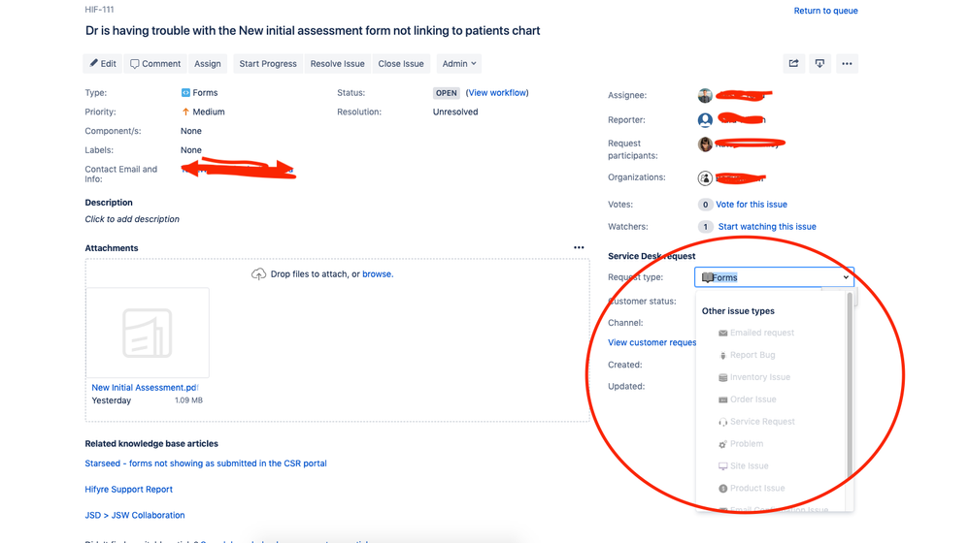
Task: Click the Unresolved resolution text
Action: tap(455, 112)
